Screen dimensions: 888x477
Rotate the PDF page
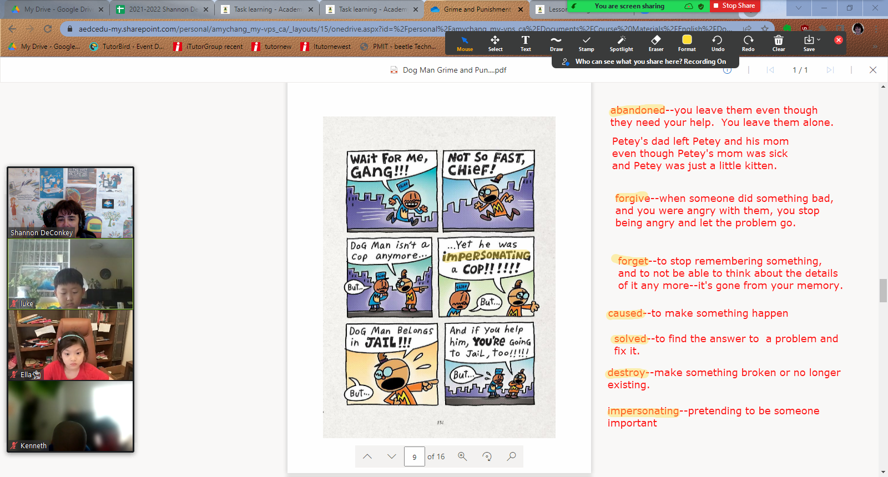[487, 456]
